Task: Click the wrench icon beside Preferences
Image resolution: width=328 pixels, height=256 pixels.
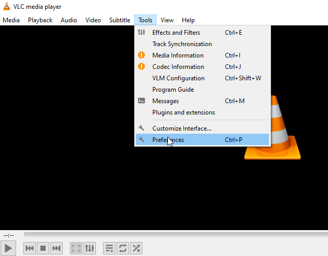Action: click(x=141, y=139)
